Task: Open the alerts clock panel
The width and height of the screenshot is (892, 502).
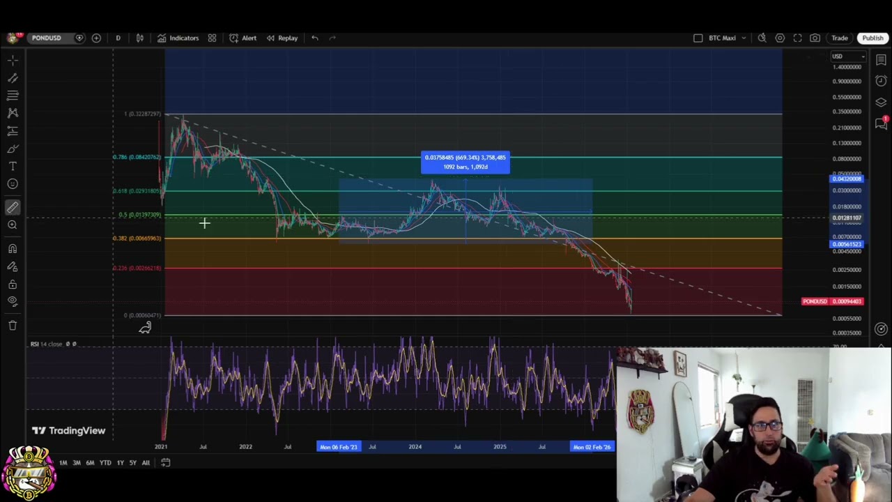Action: coord(881,81)
